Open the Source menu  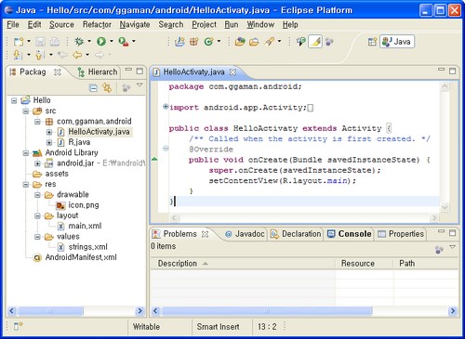pyautogui.click(x=61, y=24)
